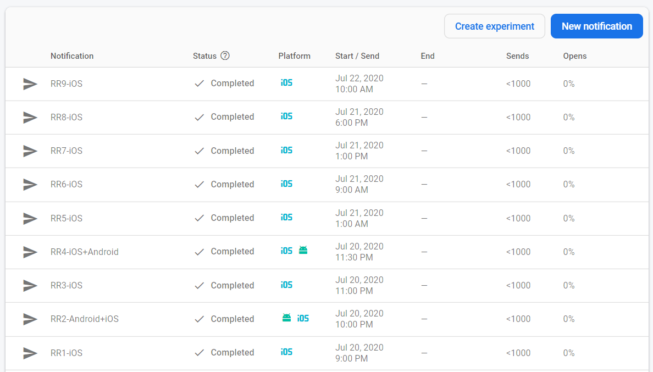Select the RR3-iOS notification name

(67, 285)
